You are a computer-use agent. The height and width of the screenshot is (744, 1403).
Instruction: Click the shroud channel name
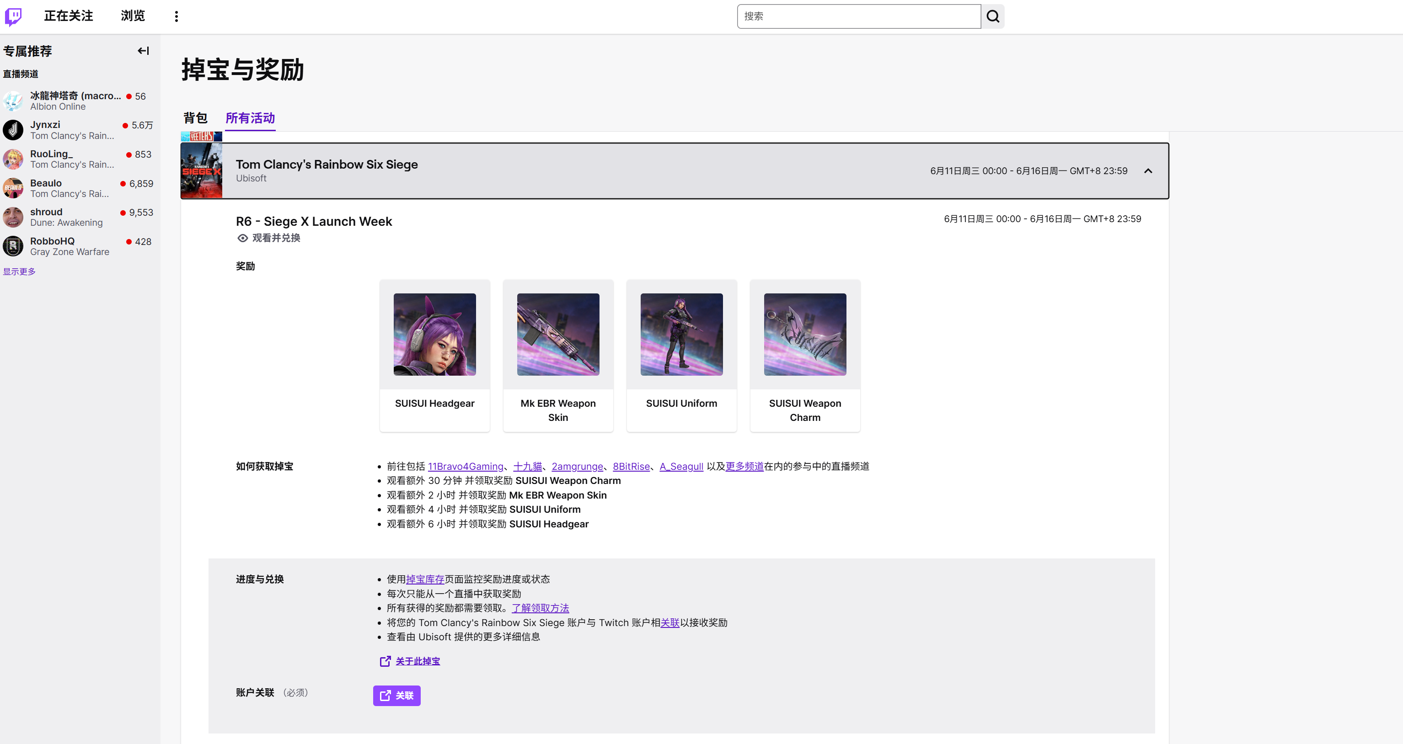click(x=46, y=212)
